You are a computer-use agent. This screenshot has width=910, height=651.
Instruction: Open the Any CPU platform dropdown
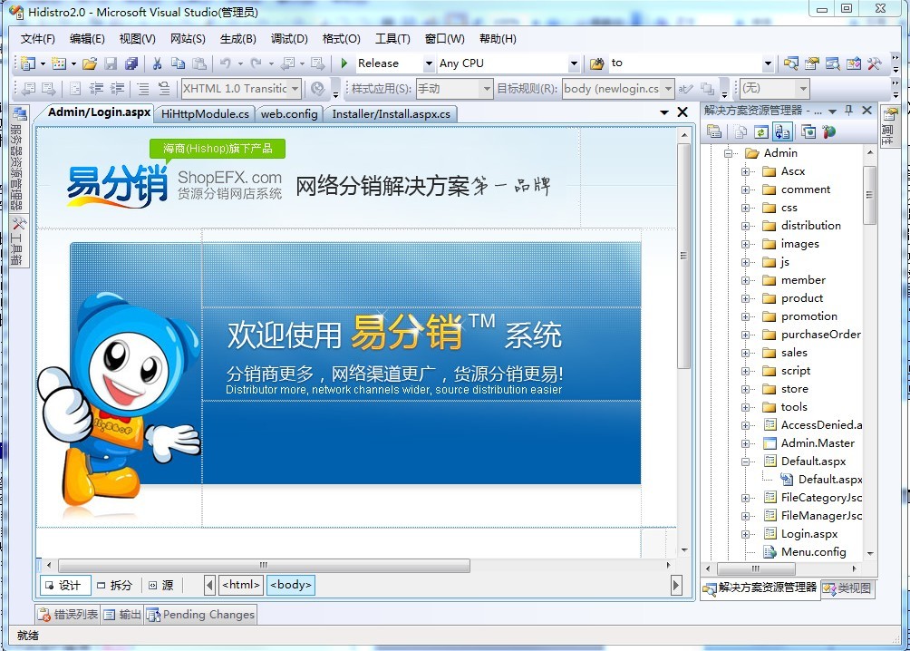(x=573, y=63)
